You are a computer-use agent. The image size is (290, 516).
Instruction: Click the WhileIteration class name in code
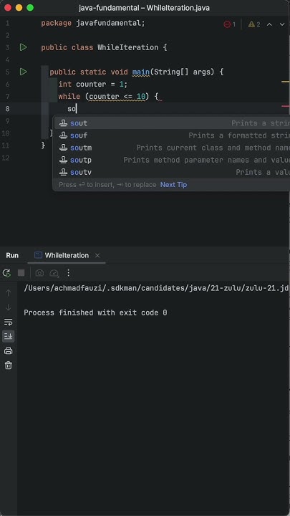pos(128,47)
